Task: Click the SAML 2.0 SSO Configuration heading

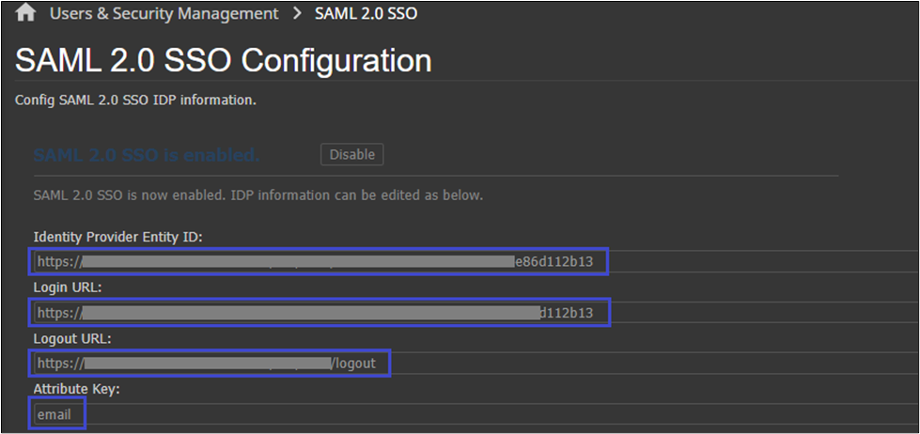Action: [224, 61]
